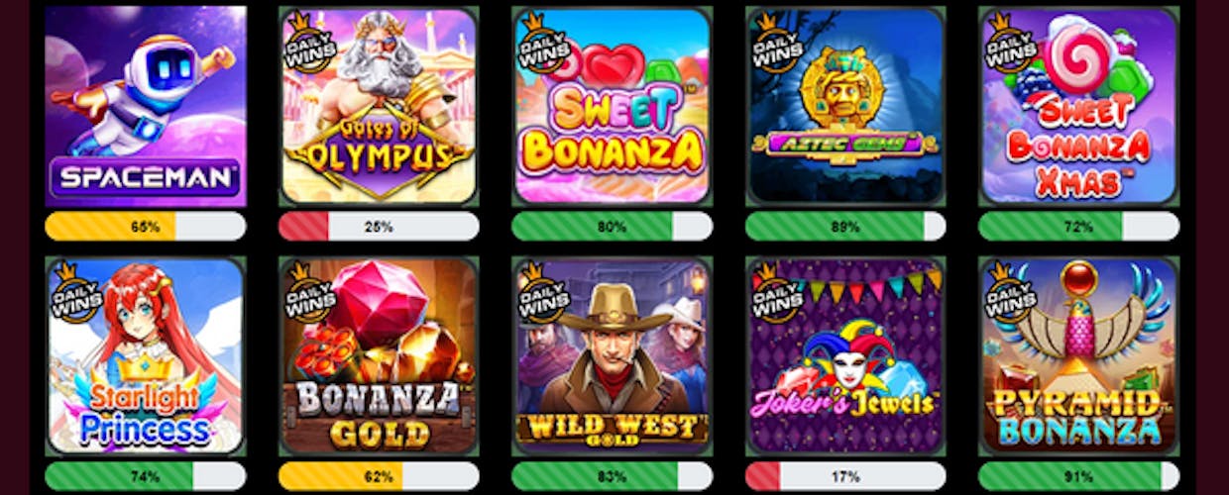Open Aztec Gems slot game
1229x495 pixels.
845,106
